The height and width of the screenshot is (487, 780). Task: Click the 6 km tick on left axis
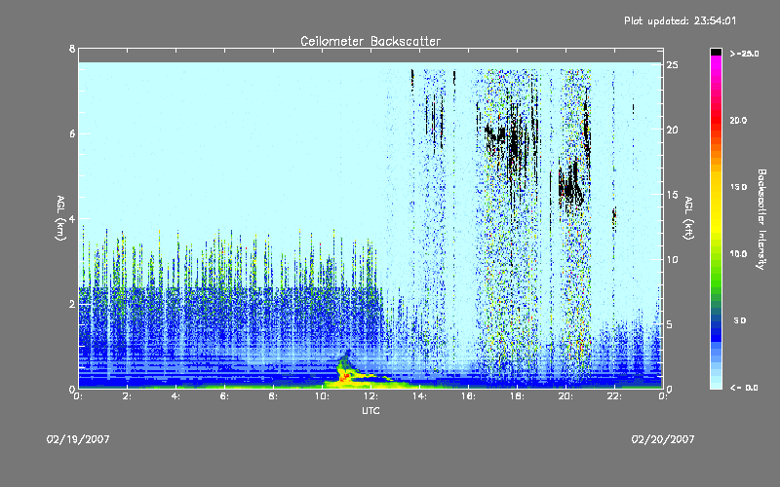pos(72,133)
